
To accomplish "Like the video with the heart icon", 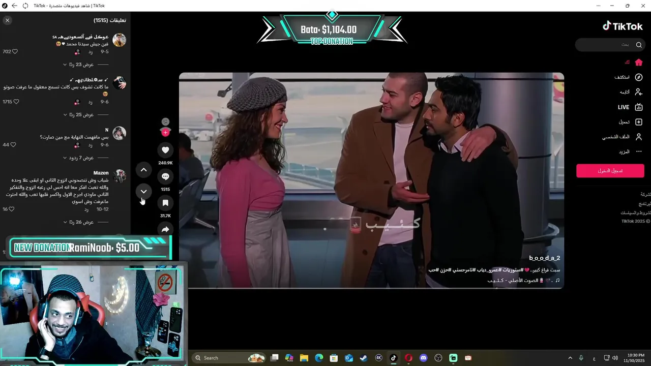I will [x=165, y=150].
